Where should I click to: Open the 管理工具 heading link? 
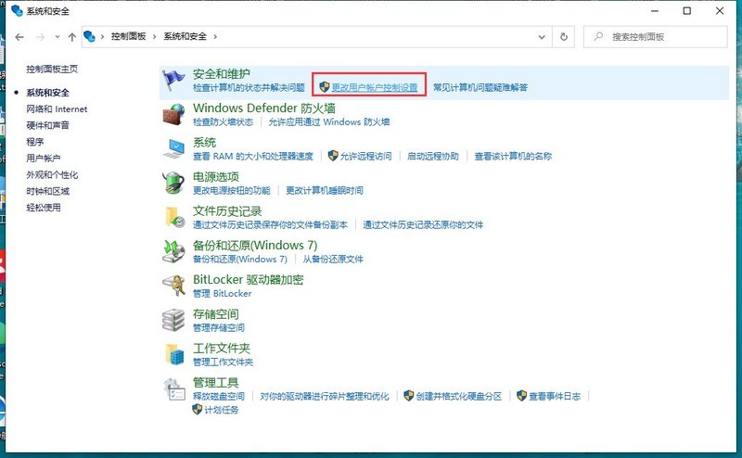click(x=216, y=382)
